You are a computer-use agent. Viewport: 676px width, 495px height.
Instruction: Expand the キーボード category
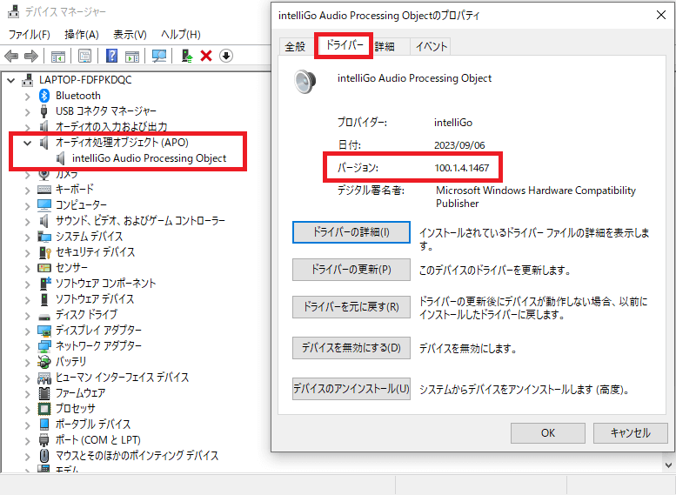(x=28, y=191)
